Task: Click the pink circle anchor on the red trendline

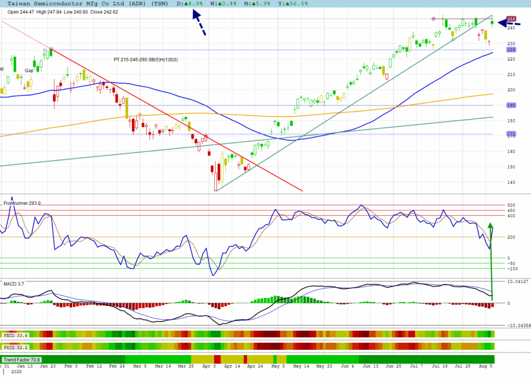Action: [51, 49]
